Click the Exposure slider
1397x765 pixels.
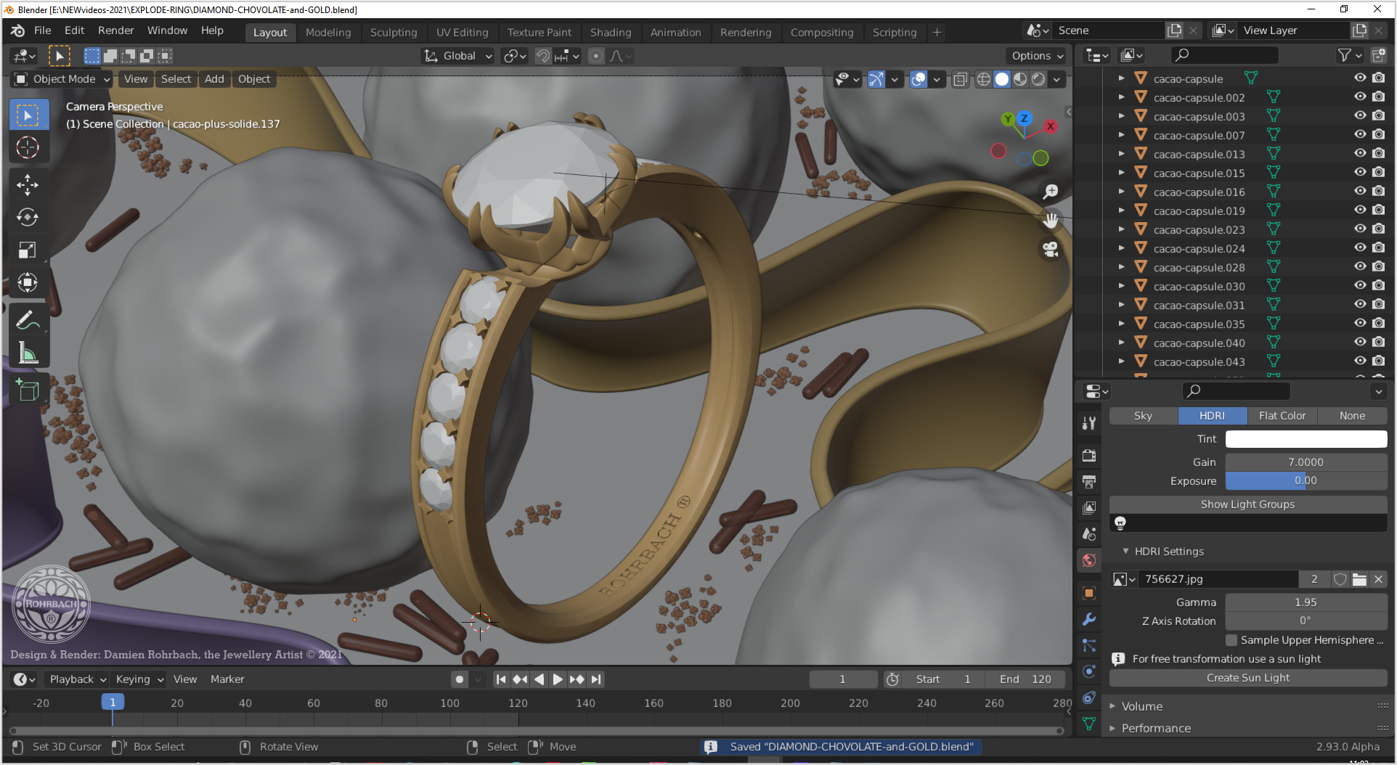point(1306,480)
